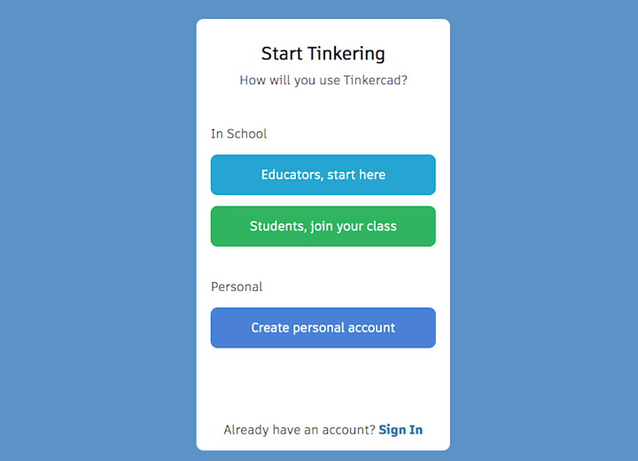Join a class with the green button
This screenshot has height=461, width=638.
[323, 226]
